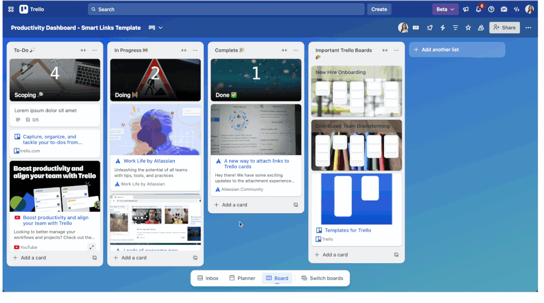
Task: Add a card to In Progress list
Action: tap(130, 258)
